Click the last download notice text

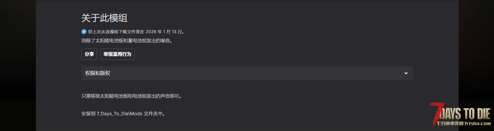point(116,32)
